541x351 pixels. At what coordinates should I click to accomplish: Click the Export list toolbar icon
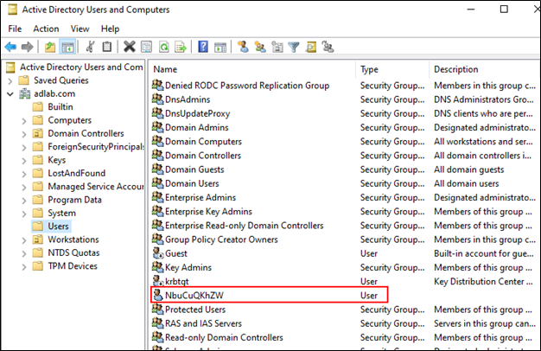pos(179,47)
